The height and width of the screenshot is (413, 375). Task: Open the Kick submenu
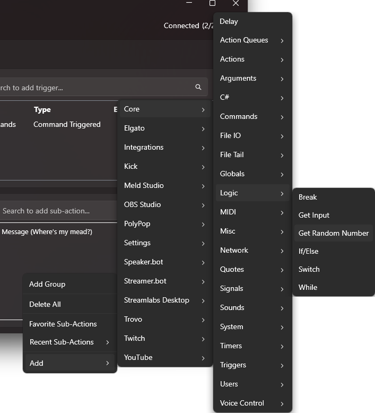165,167
